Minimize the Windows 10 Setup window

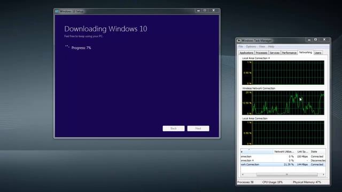point(198,11)
